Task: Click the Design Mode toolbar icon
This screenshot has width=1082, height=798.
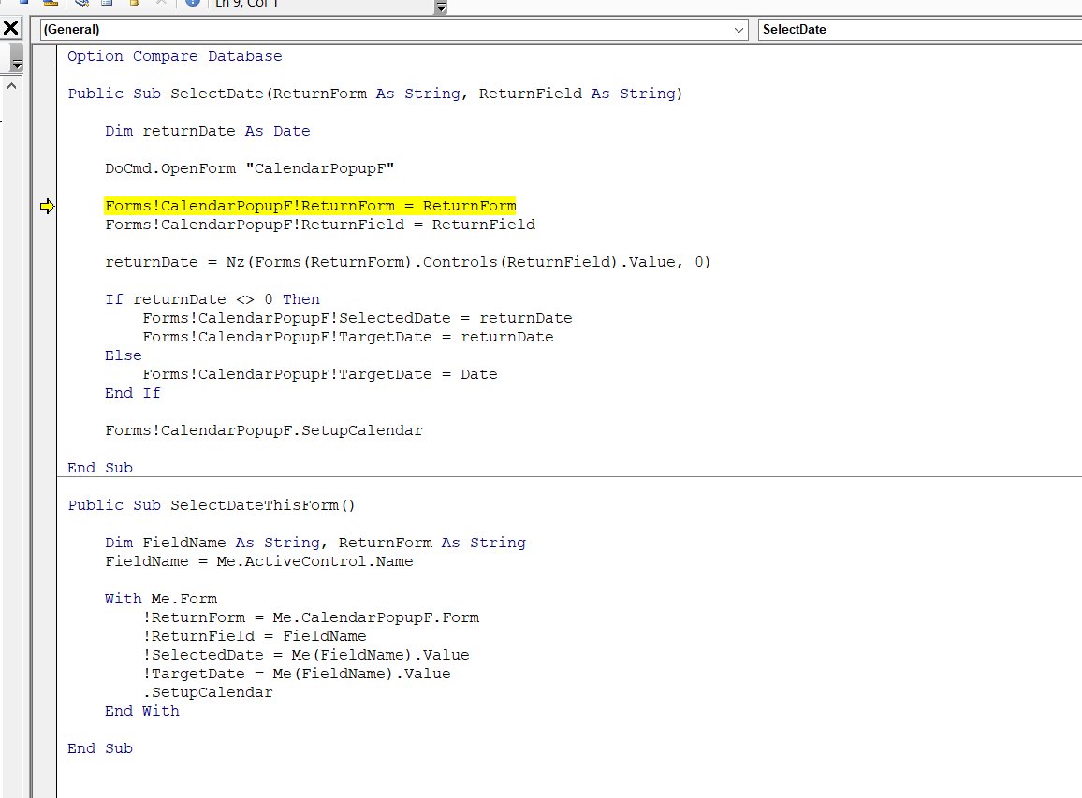Action: tap(51, 3)
